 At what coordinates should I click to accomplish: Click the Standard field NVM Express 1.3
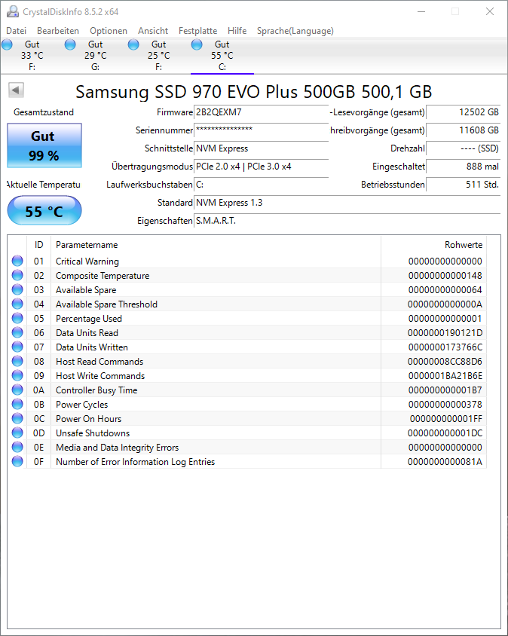point(347,203)
